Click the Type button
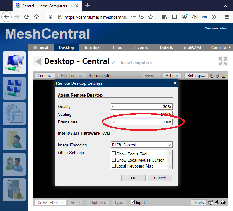Viewport: 233px width, 211px height. coord(119,202)
